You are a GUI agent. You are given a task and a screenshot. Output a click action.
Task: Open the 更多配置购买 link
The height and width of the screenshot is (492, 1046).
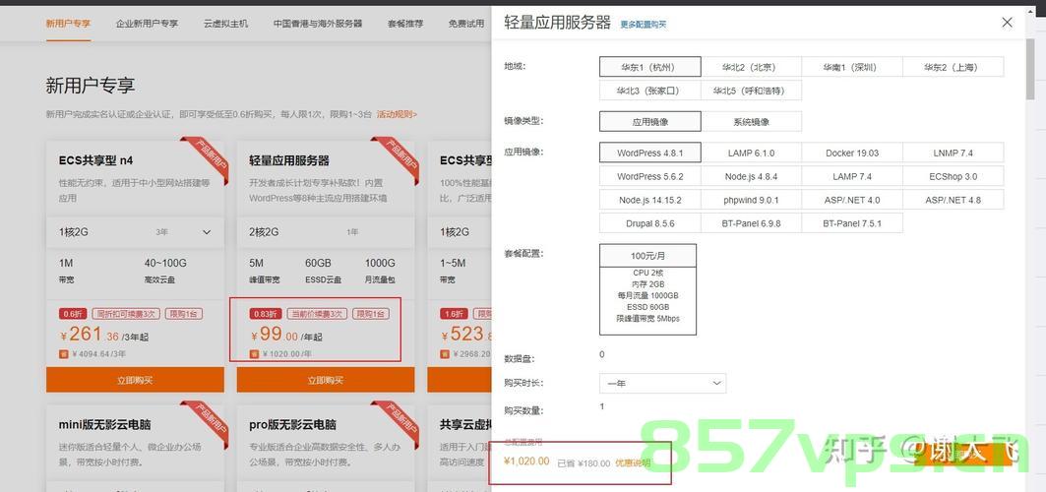click(644, 25)
